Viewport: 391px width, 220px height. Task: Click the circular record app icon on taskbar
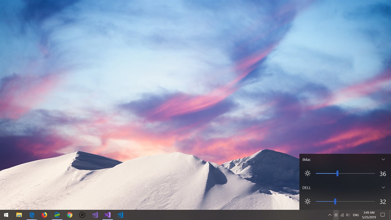point(82,215)
